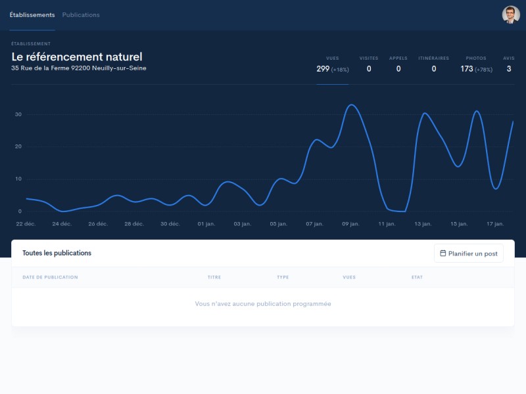Open the user profile avatar menu
This screenshot has height=394, width=526.
pos(511,15)
